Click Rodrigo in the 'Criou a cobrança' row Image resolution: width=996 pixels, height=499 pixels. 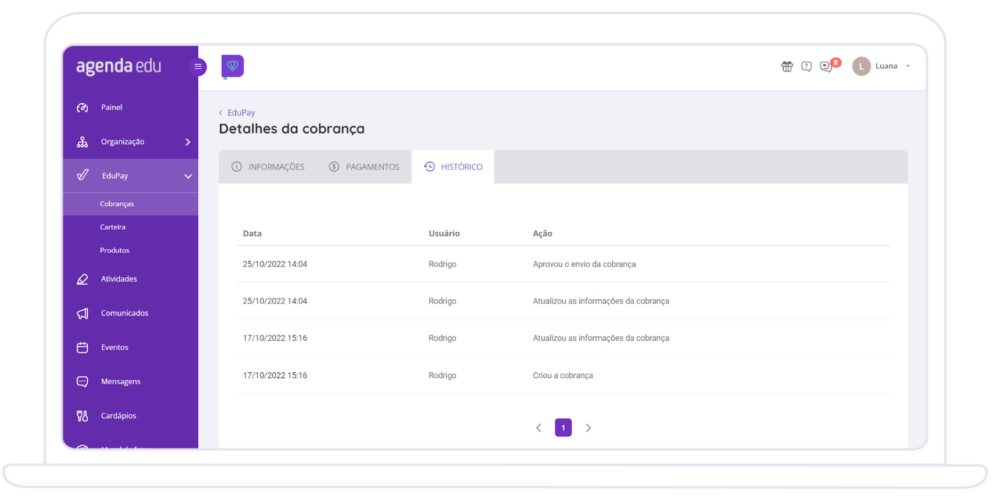tap(442, 375)
